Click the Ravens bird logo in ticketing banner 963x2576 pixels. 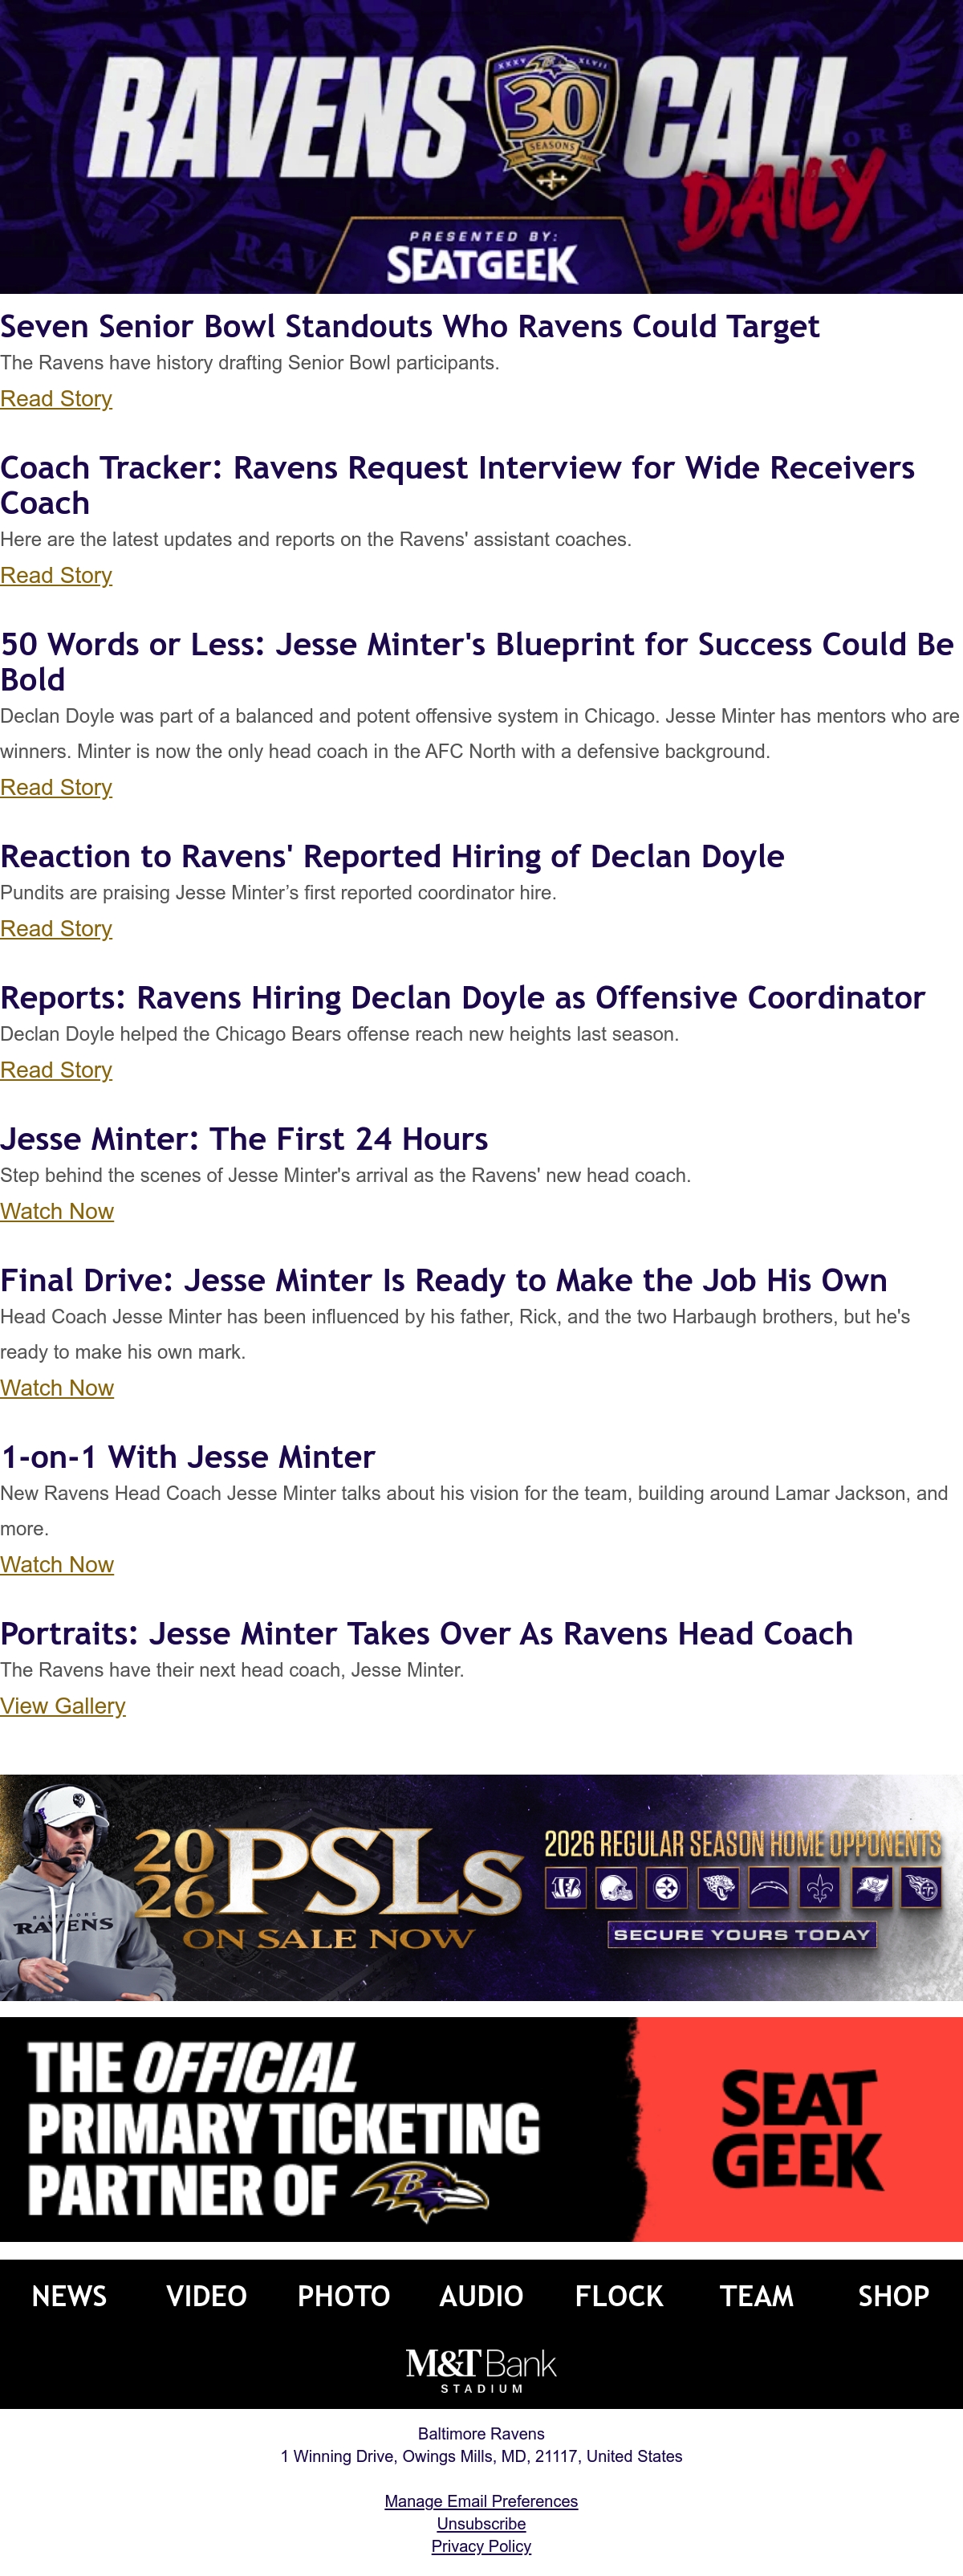click(x=420, y=2192)
